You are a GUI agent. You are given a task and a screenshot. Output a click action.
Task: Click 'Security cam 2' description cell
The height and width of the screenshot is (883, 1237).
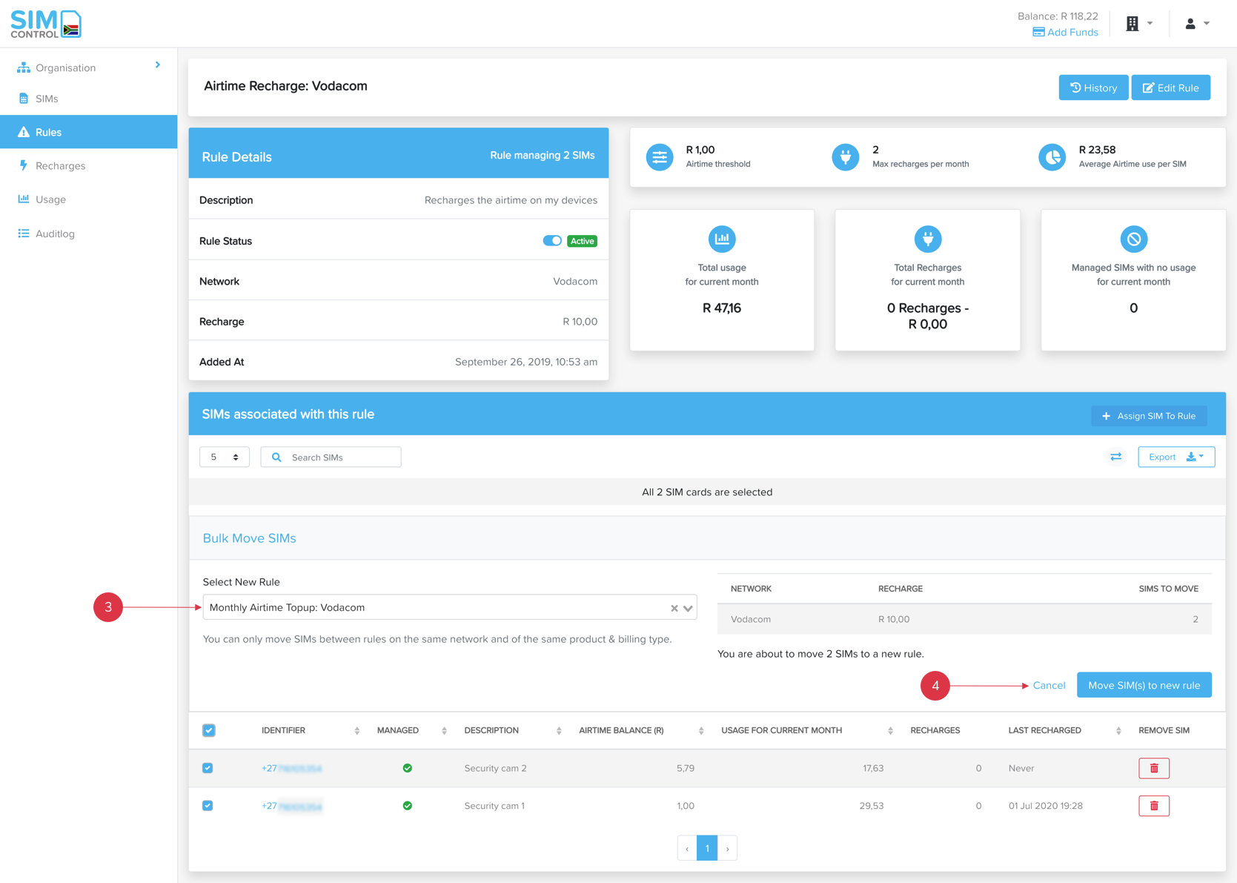[x=495, y=768]
